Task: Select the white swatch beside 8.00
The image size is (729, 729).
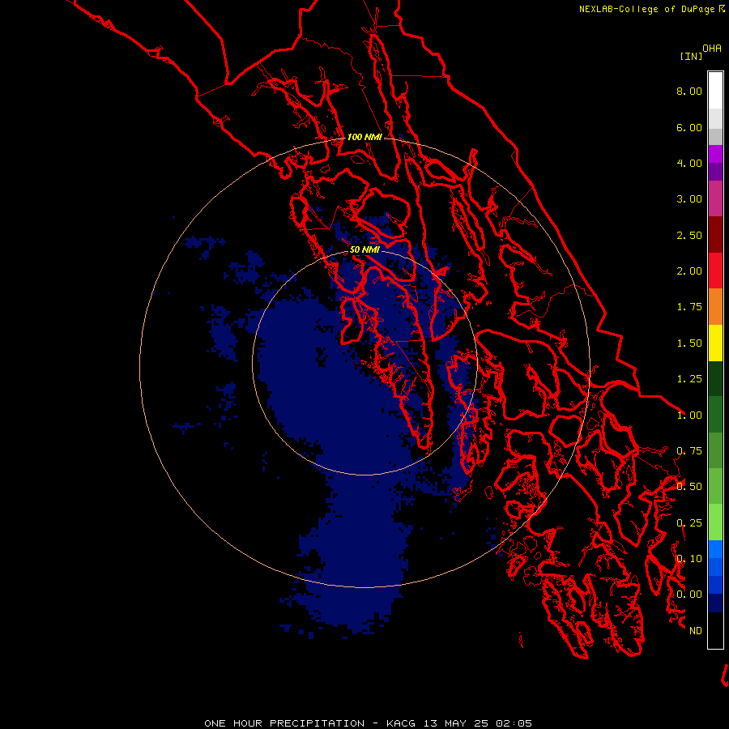Action: tap(715, 91)
